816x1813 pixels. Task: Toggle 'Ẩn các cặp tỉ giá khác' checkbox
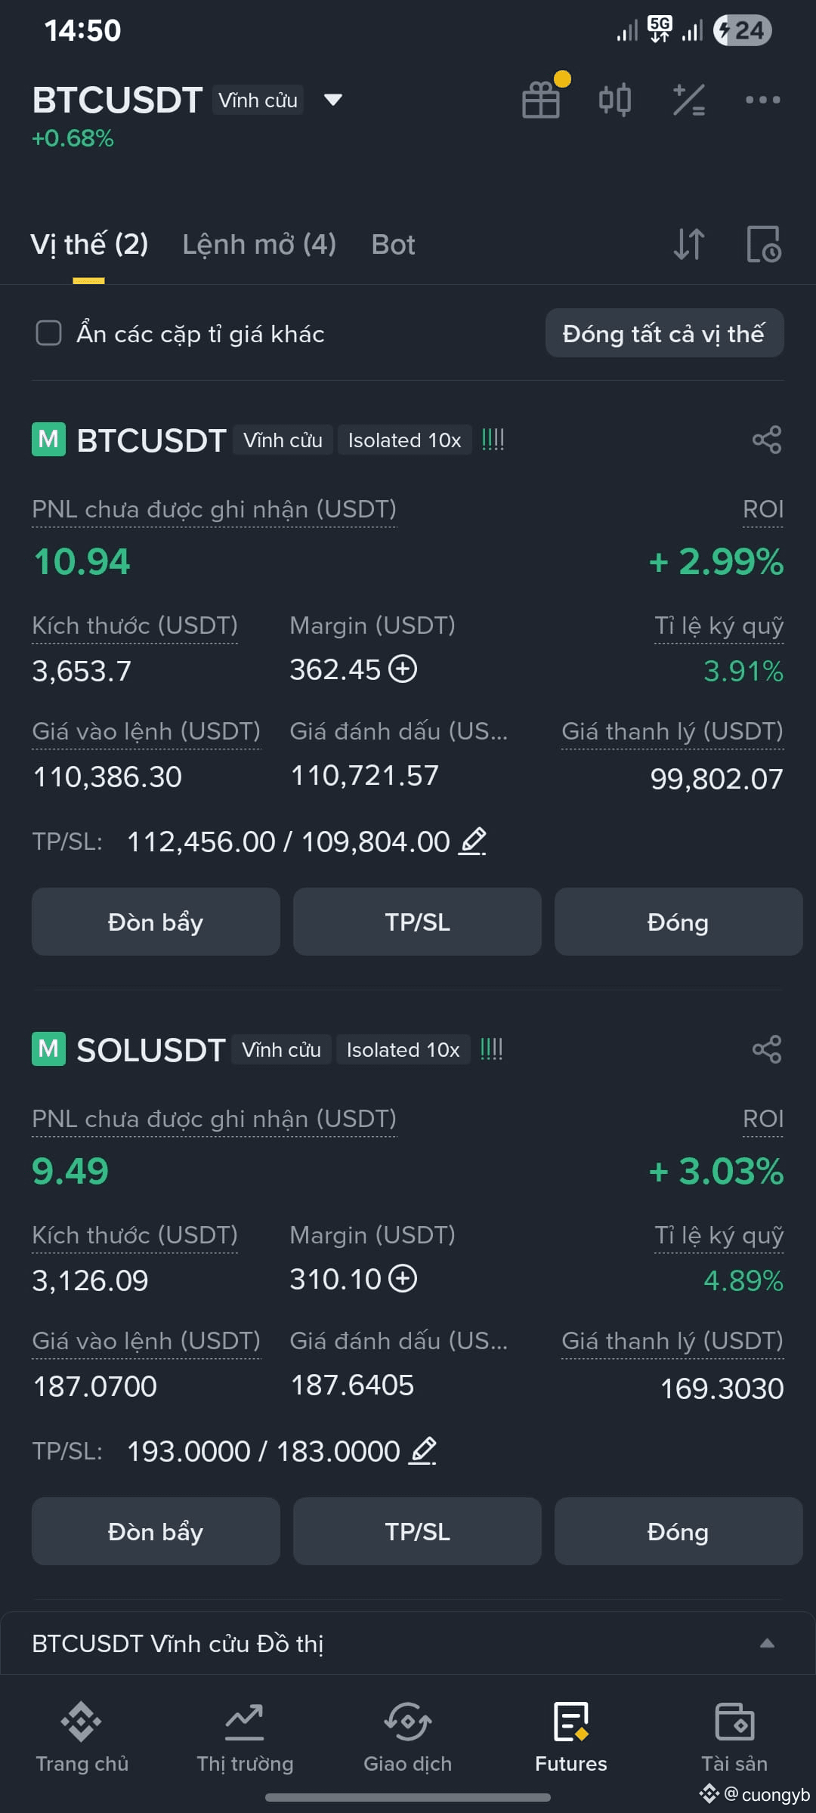(x=49, y=333)
